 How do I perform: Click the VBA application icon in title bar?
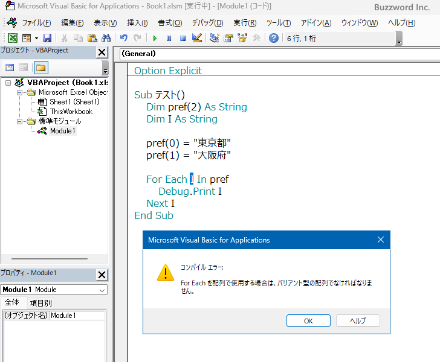(x=9, y=5)
